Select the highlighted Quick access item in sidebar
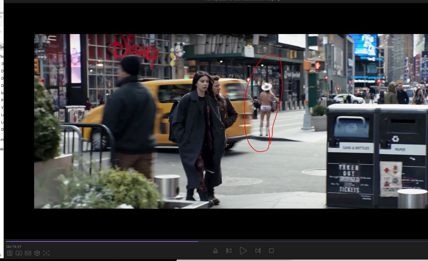Screen dimensions: 428x261 pyautogui.click(x=2, y=47)
